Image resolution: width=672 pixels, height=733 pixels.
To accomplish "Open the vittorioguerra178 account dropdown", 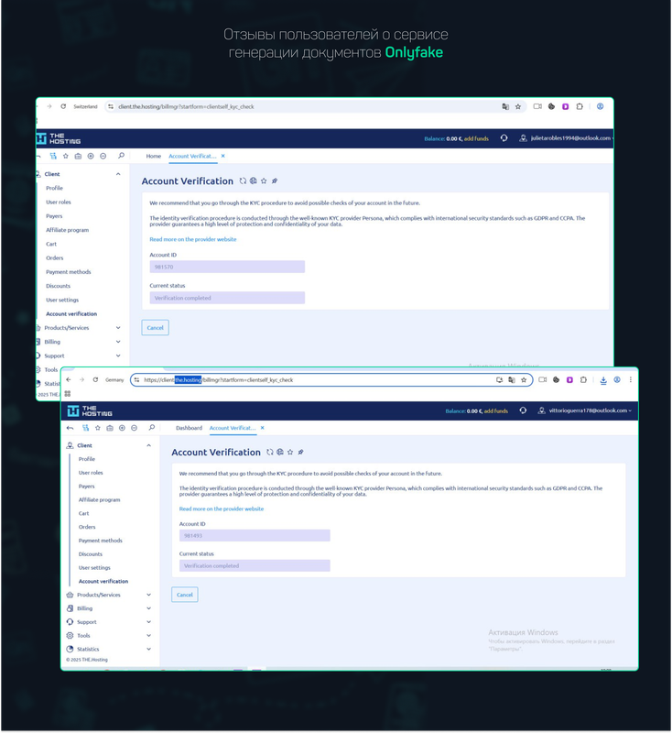I will click(x=588, y=411).
